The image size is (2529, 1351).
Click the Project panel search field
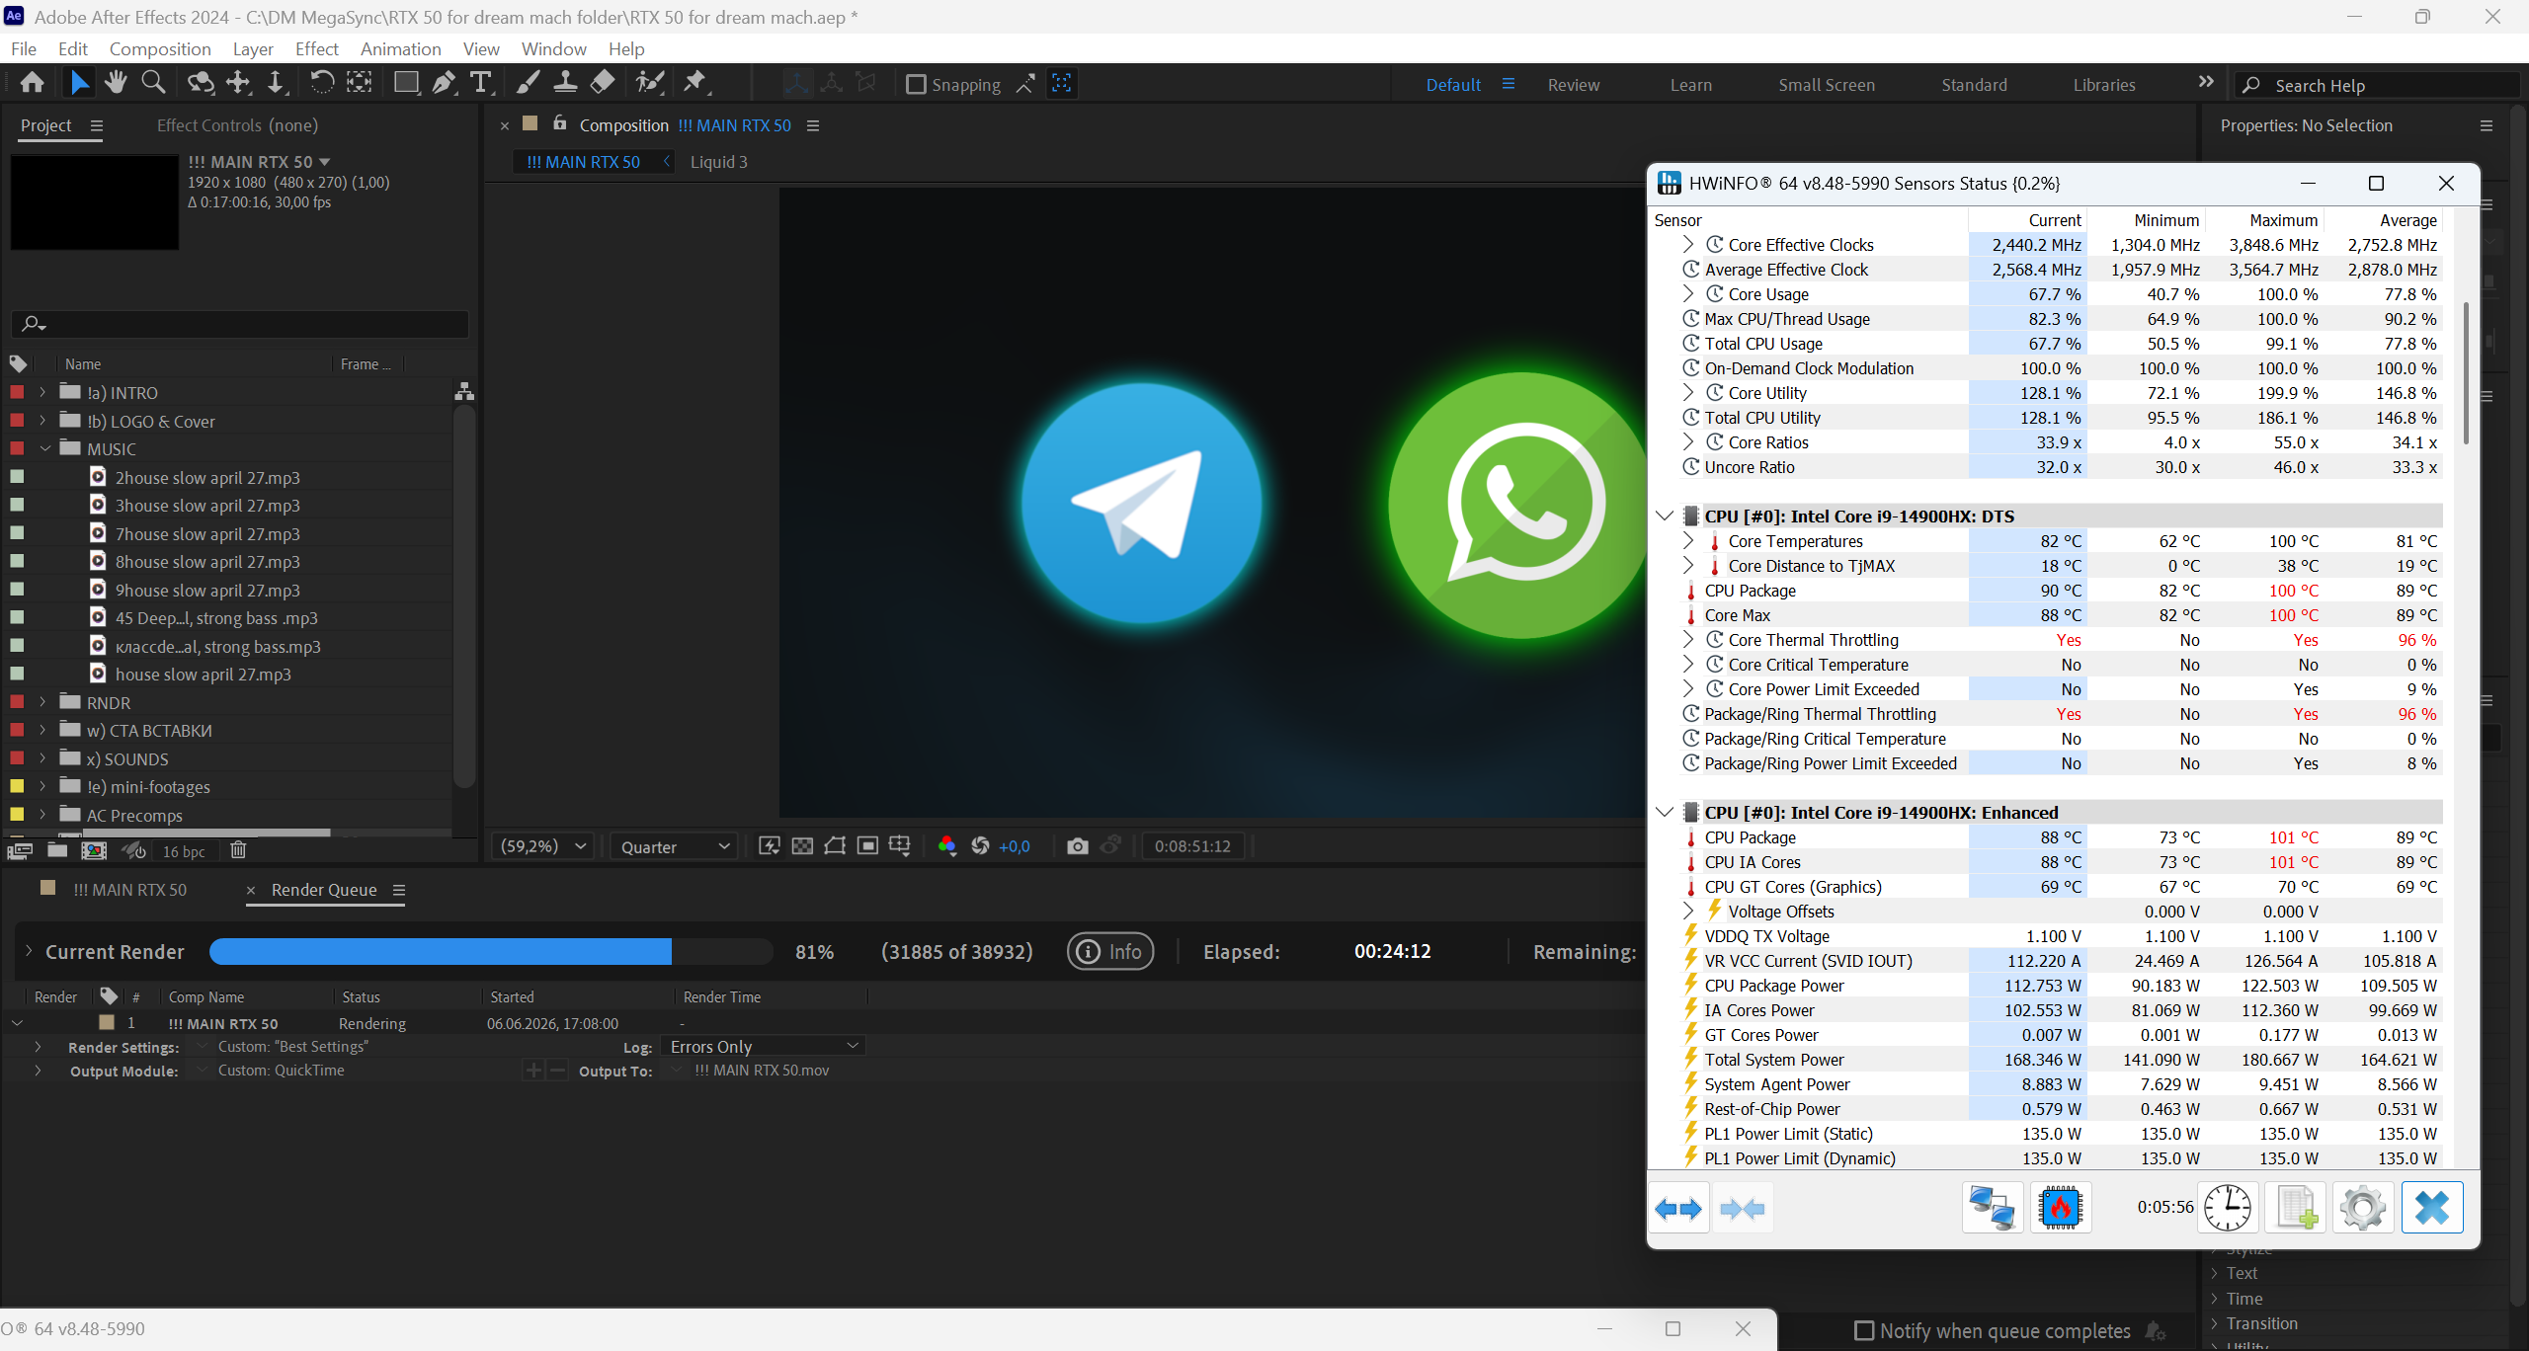pyautogui.click(x=240, y=324)
